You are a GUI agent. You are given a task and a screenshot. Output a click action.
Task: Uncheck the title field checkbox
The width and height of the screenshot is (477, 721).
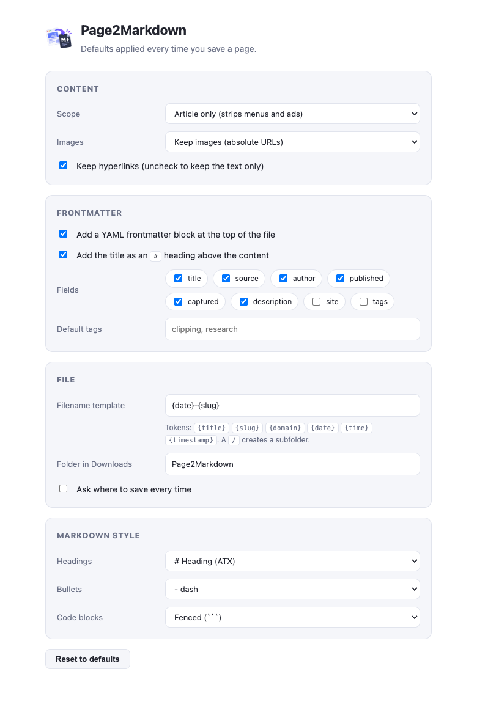[178, 278]
